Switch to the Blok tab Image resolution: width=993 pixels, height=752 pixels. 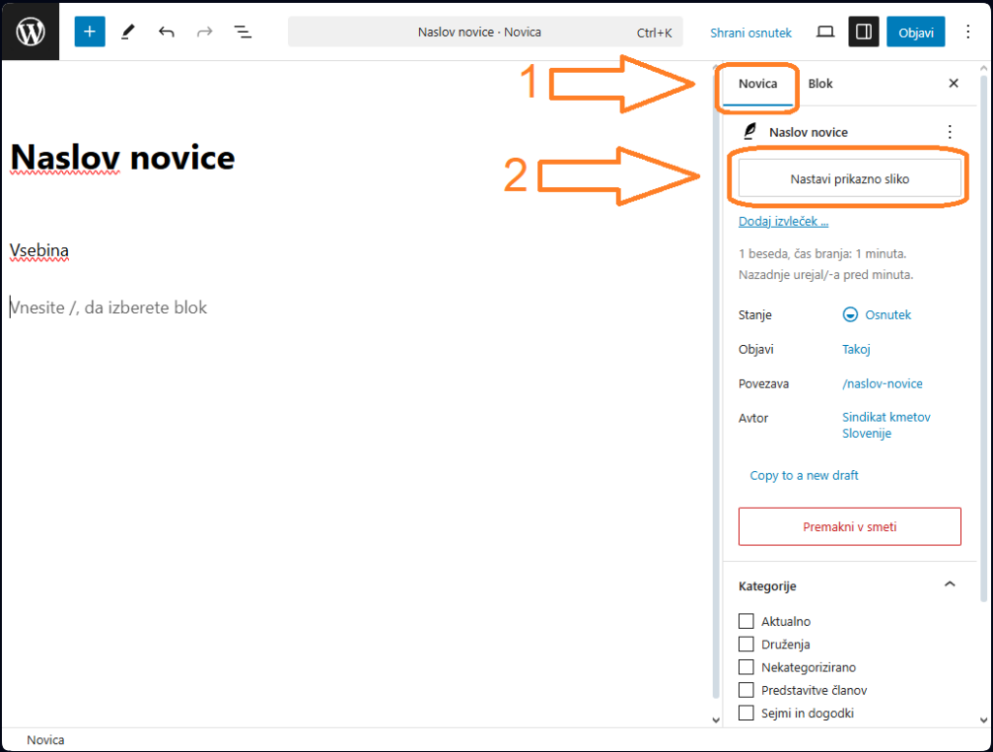[x=820, y=83]
